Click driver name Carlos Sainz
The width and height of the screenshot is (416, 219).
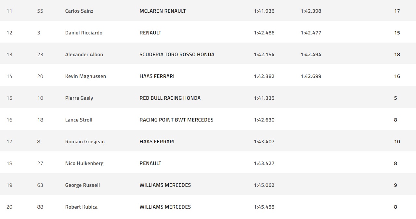tap(79, 11)
